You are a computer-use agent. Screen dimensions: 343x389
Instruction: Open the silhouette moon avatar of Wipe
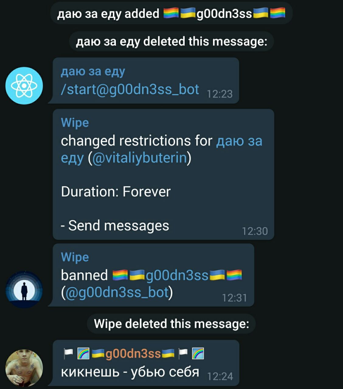pos(24,289)
